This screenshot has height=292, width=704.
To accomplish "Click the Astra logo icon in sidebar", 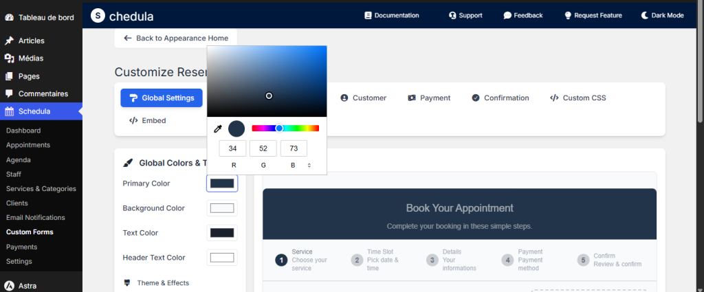I will pyautogui.click(x=9, y=286).
